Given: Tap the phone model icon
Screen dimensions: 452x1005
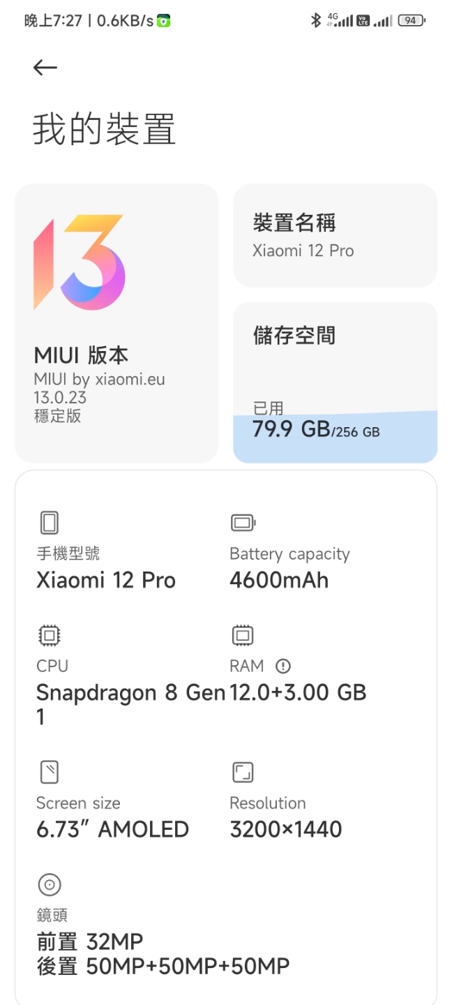Looking at the screenshot, I should point(49,523).
